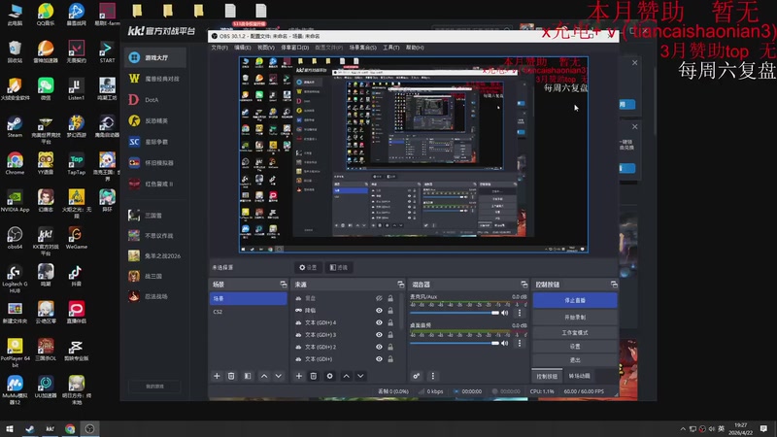Screen dimensions: 777x437
Task: Click the 滤镜 button above the docks
Action: 339,268
